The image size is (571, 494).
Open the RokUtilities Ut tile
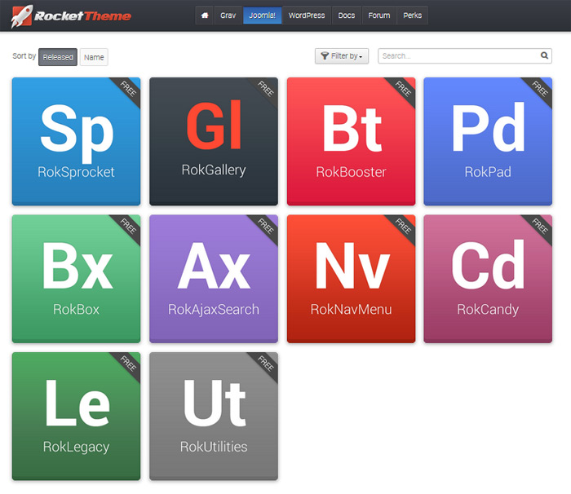(214, 416)
